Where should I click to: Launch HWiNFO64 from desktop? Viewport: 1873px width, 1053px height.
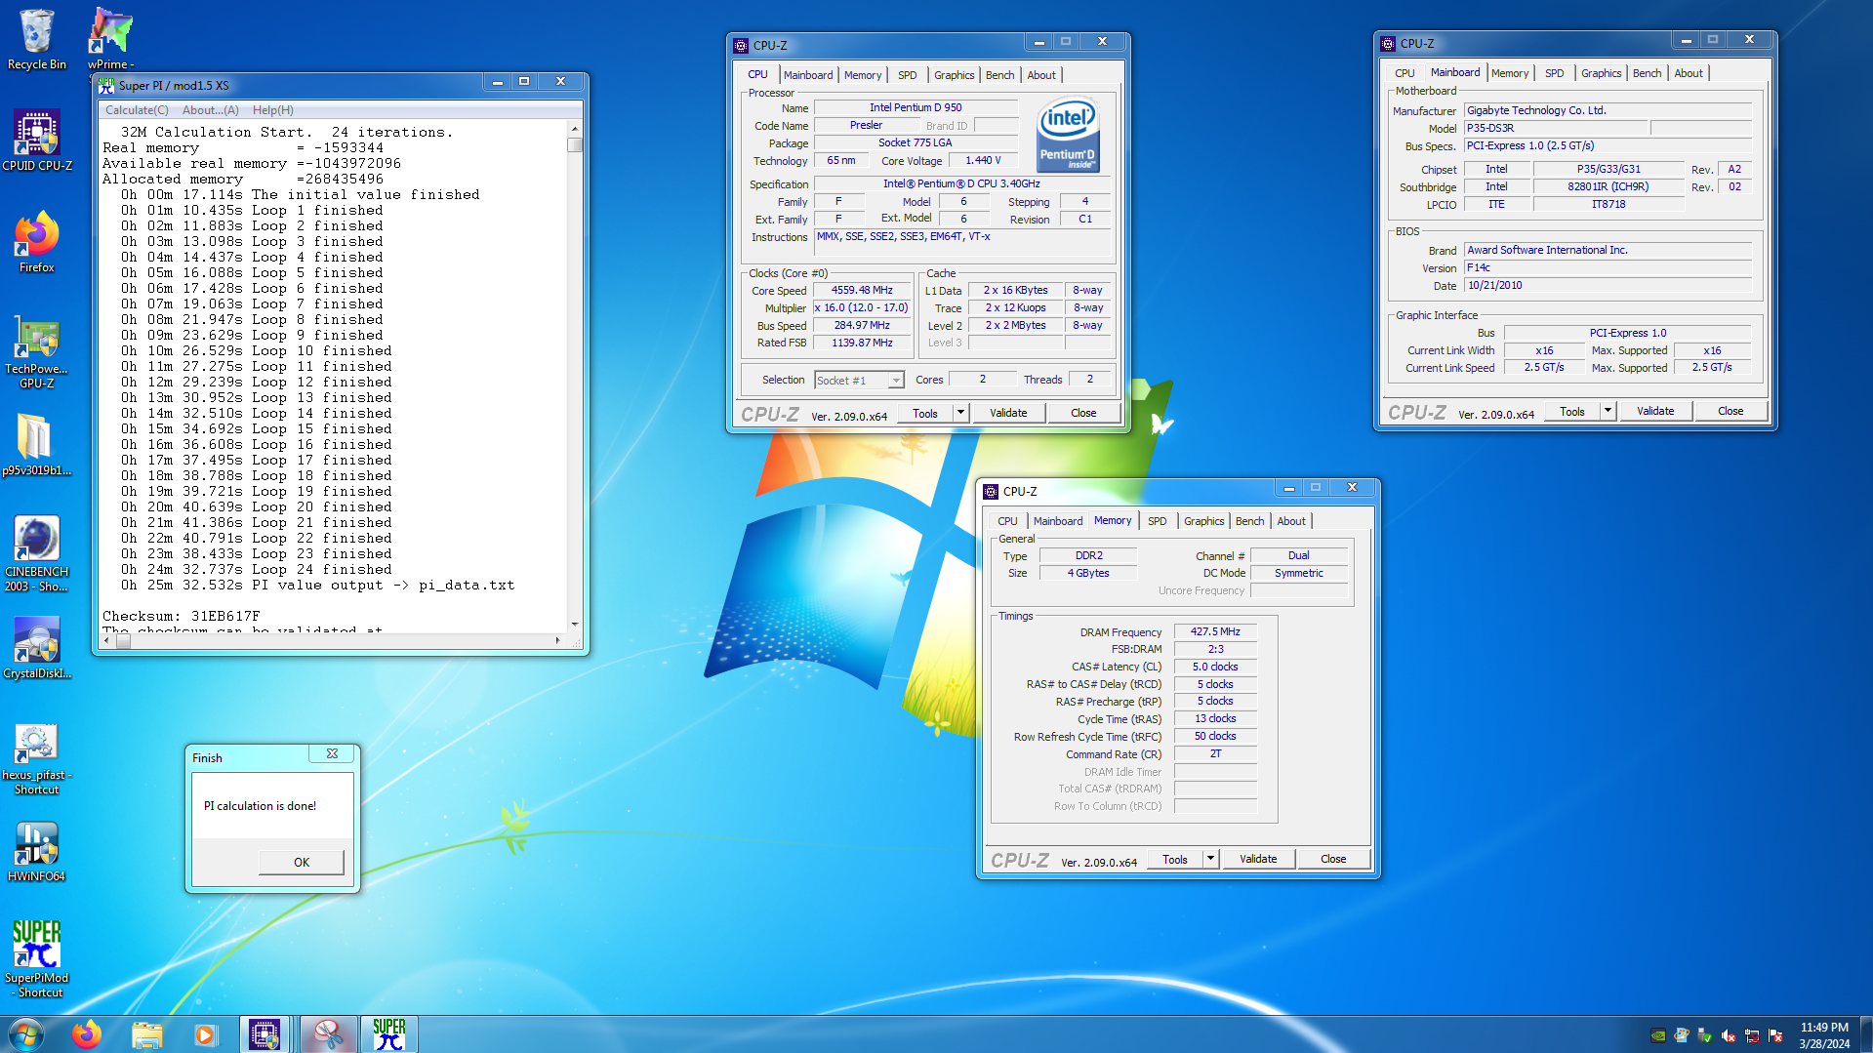(x=36, y=851)
